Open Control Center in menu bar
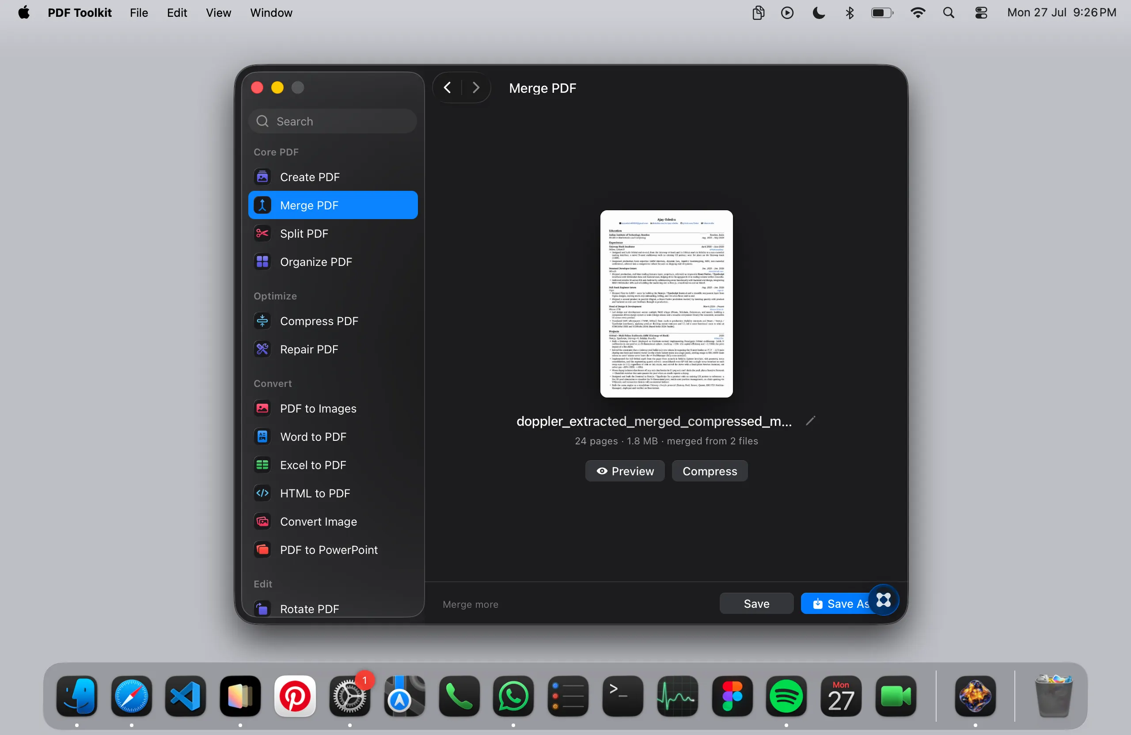Screen dimensions: 1131x735 pos(981,13)
